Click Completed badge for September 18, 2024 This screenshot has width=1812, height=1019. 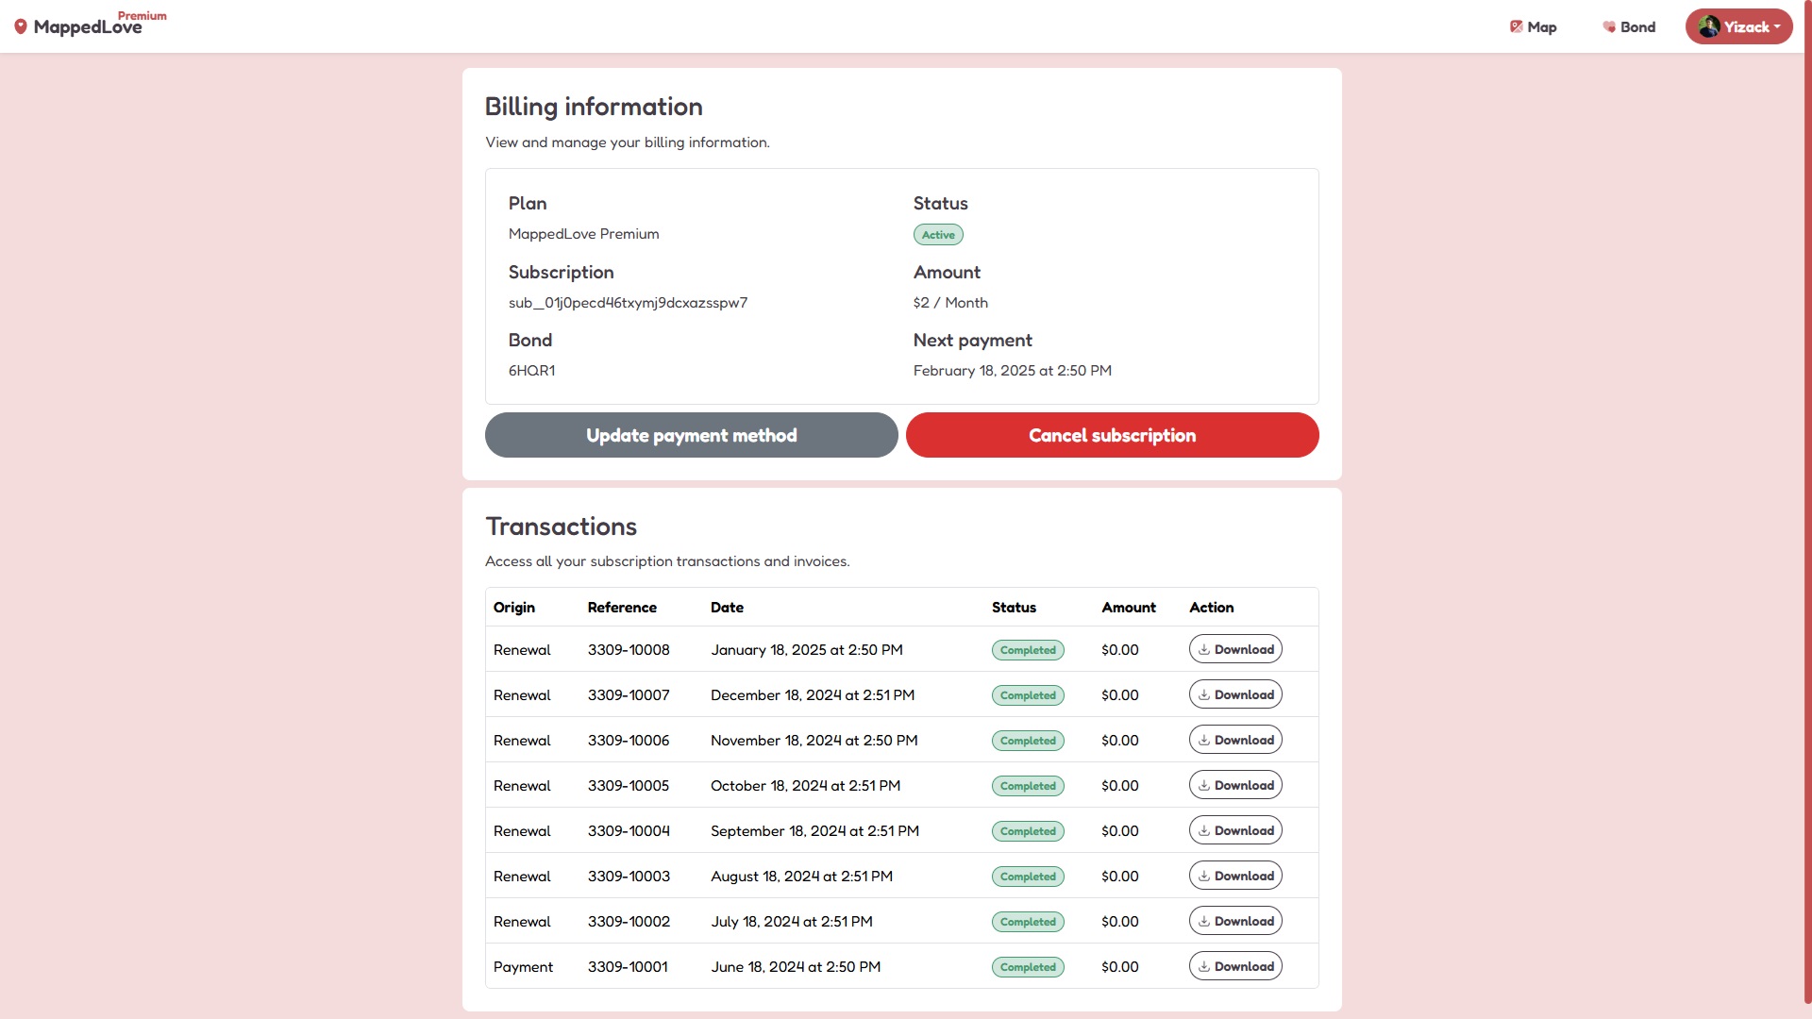point(1028,831)
